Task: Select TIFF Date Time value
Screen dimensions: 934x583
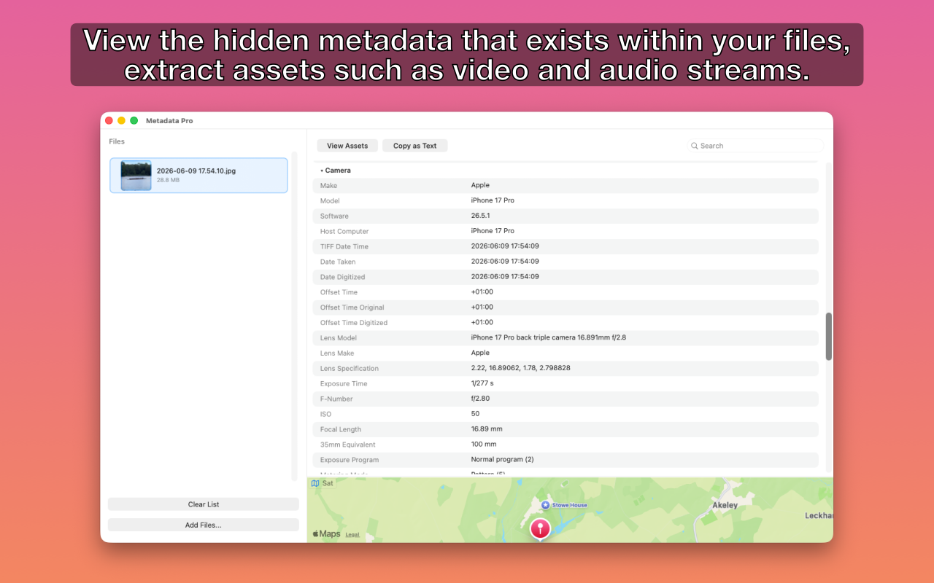Action: click(505, 246)
